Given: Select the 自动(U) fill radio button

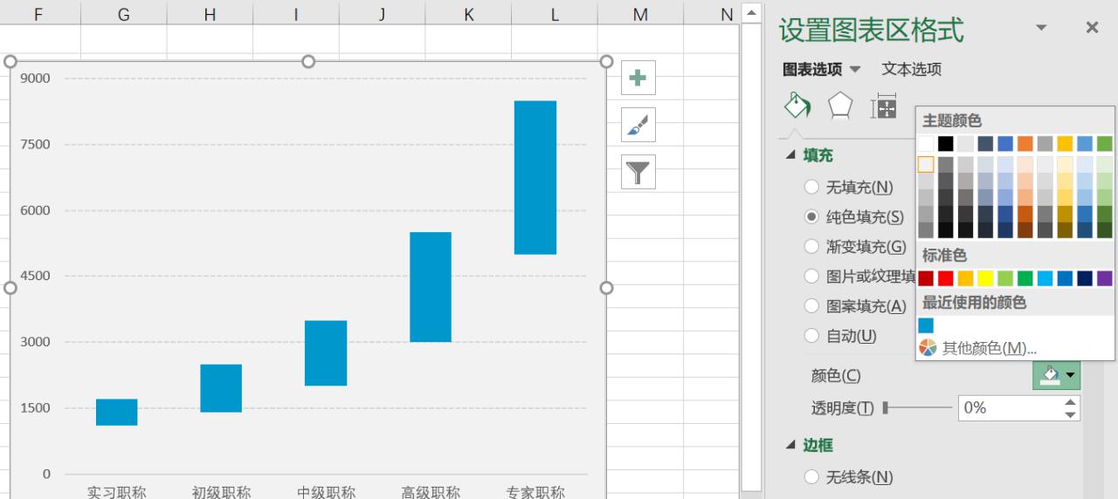Looking at the screenshot, I should coord(811,336).
